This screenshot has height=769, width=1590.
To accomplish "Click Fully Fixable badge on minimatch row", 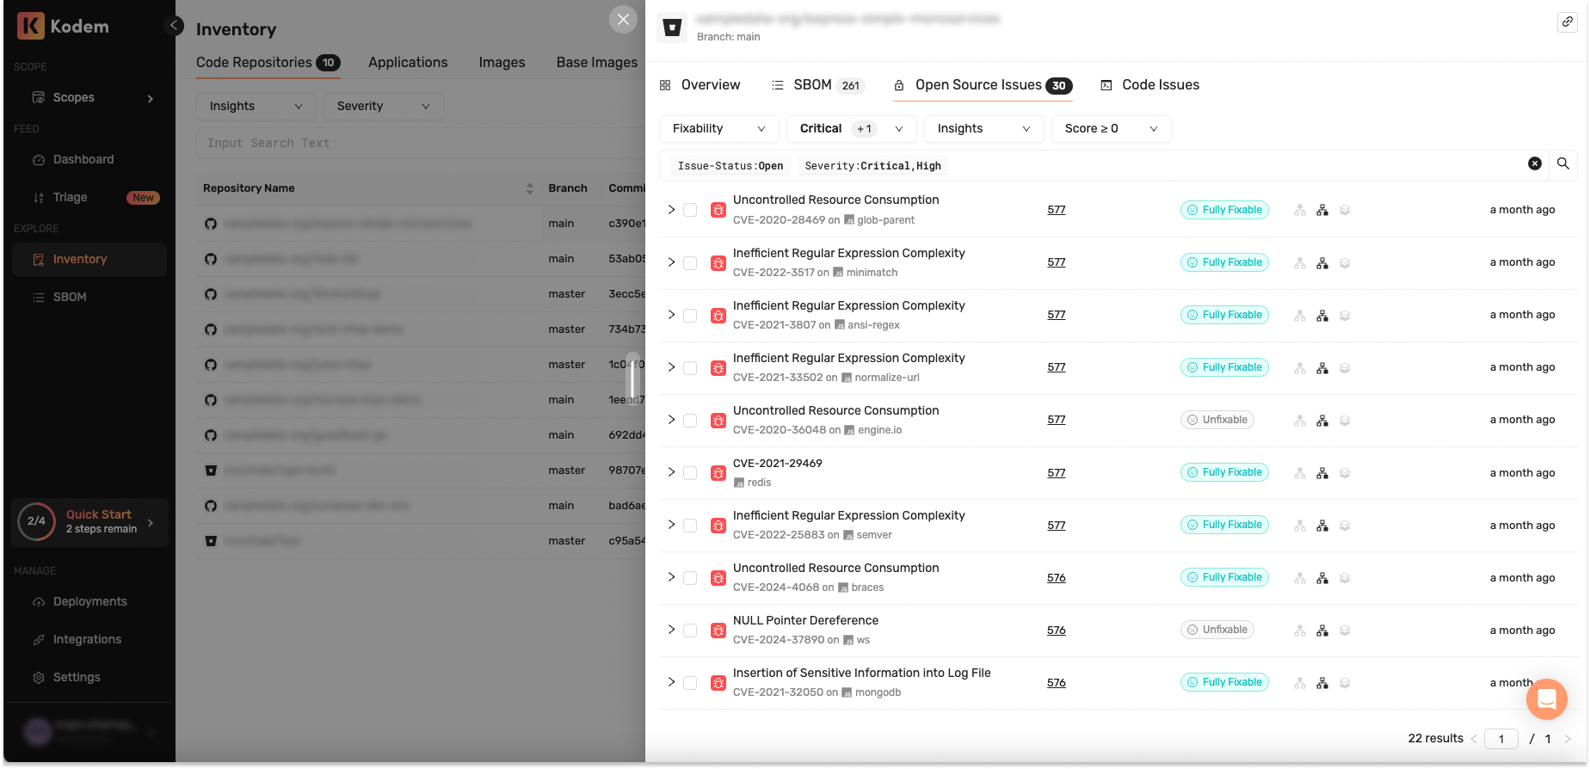I will 1224,262.
